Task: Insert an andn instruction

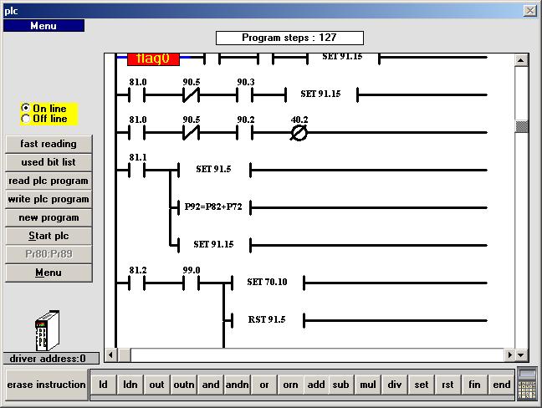Action: point(238,385)
